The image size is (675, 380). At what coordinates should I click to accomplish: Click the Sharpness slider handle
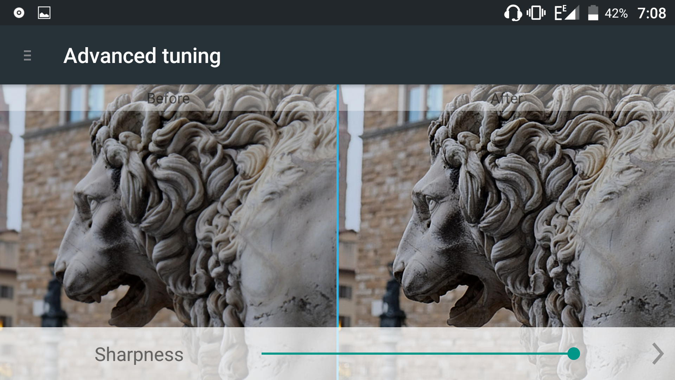pos(574,354)
